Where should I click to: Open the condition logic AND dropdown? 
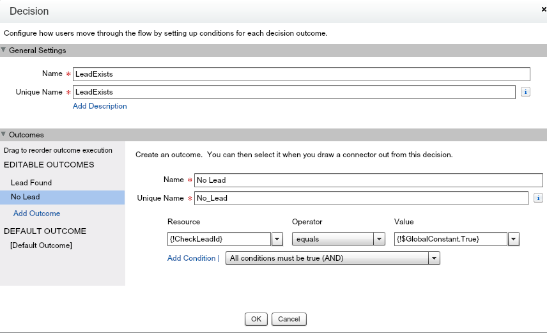(x=332, y=258)
